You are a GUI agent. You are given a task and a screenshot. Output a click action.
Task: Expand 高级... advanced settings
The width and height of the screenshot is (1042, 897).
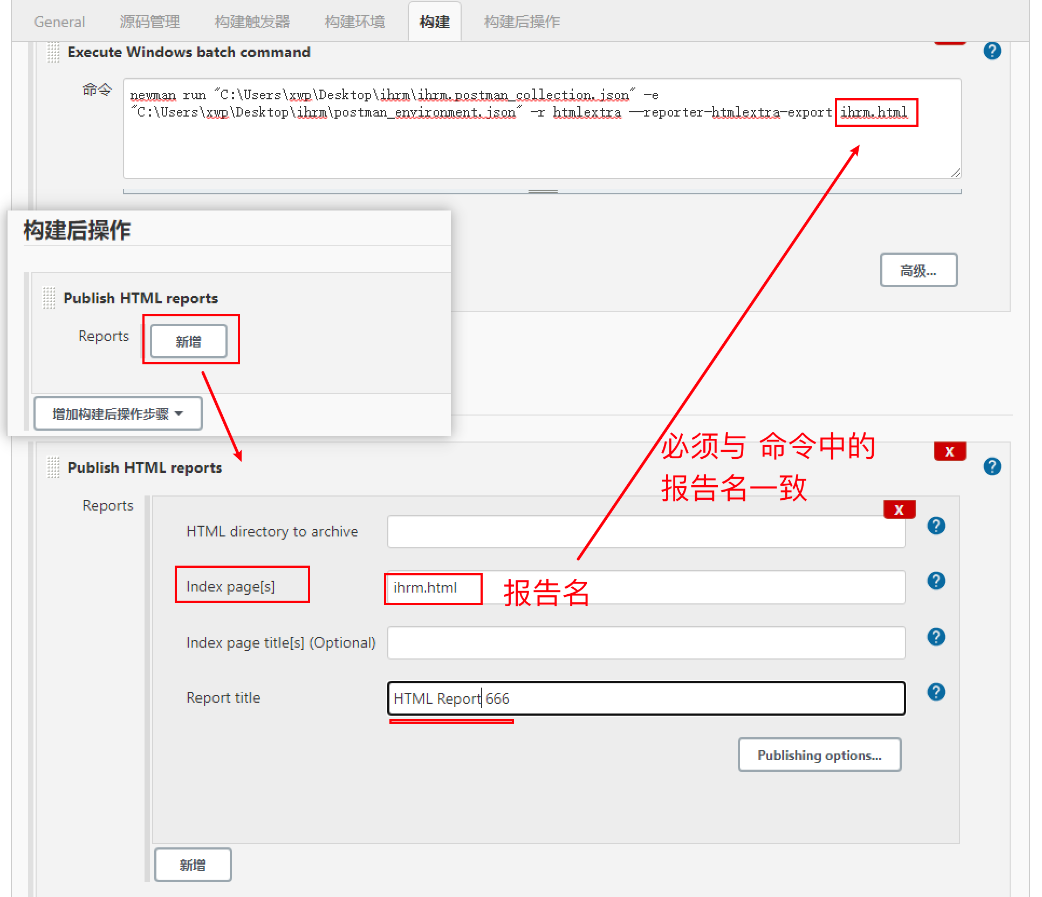pos(918,270)
